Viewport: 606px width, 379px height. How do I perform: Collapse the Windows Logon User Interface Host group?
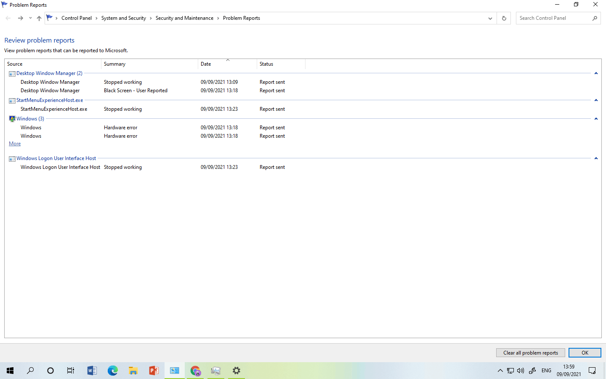[x=596, y=158]
